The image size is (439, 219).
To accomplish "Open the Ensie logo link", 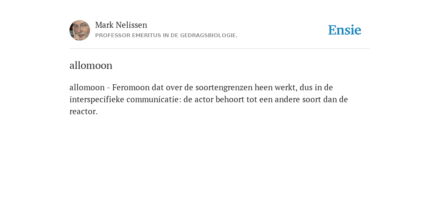I will (345, 30).
